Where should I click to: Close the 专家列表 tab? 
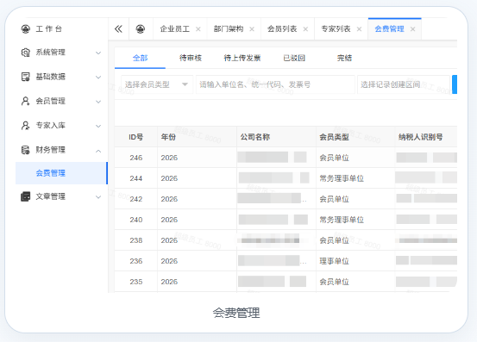pyautogui.click(x=360, y=29)
